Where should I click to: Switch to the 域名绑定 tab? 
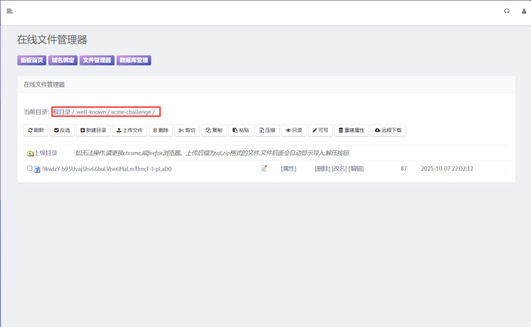pyautogui.click(x=63, y=60)
